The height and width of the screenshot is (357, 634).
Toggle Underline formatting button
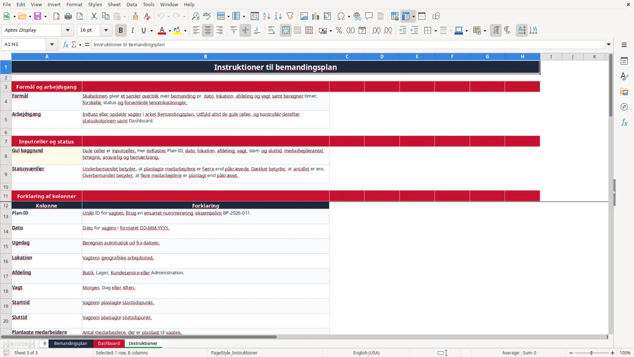pos(144,31)
